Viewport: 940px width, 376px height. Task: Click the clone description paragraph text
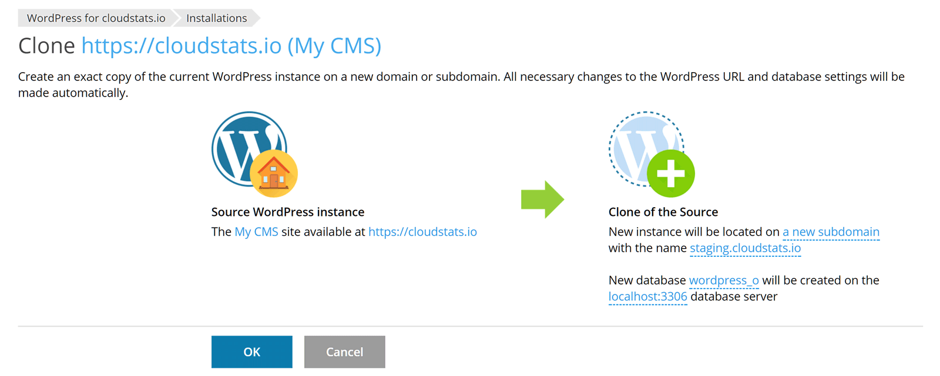(411, 77)
